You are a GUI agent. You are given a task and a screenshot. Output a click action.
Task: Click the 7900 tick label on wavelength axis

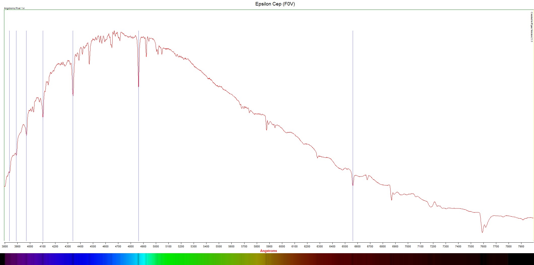pyautogui.click(x=521, y=246)
